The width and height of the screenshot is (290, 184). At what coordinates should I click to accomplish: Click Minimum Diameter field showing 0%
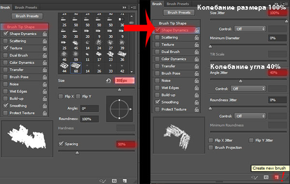277,38
